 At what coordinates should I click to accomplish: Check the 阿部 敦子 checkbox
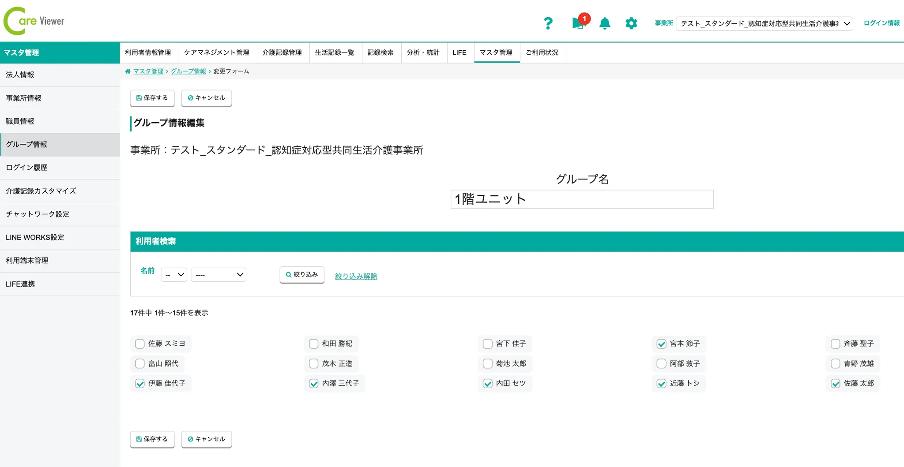[x=661, y=363]
